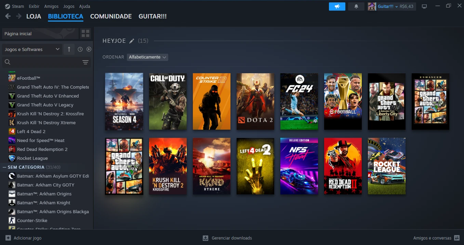The width and height of the screenshot is (464, 245).
Task: Collapse the SEM CATEGORIA section
Action: pos(4,167)
